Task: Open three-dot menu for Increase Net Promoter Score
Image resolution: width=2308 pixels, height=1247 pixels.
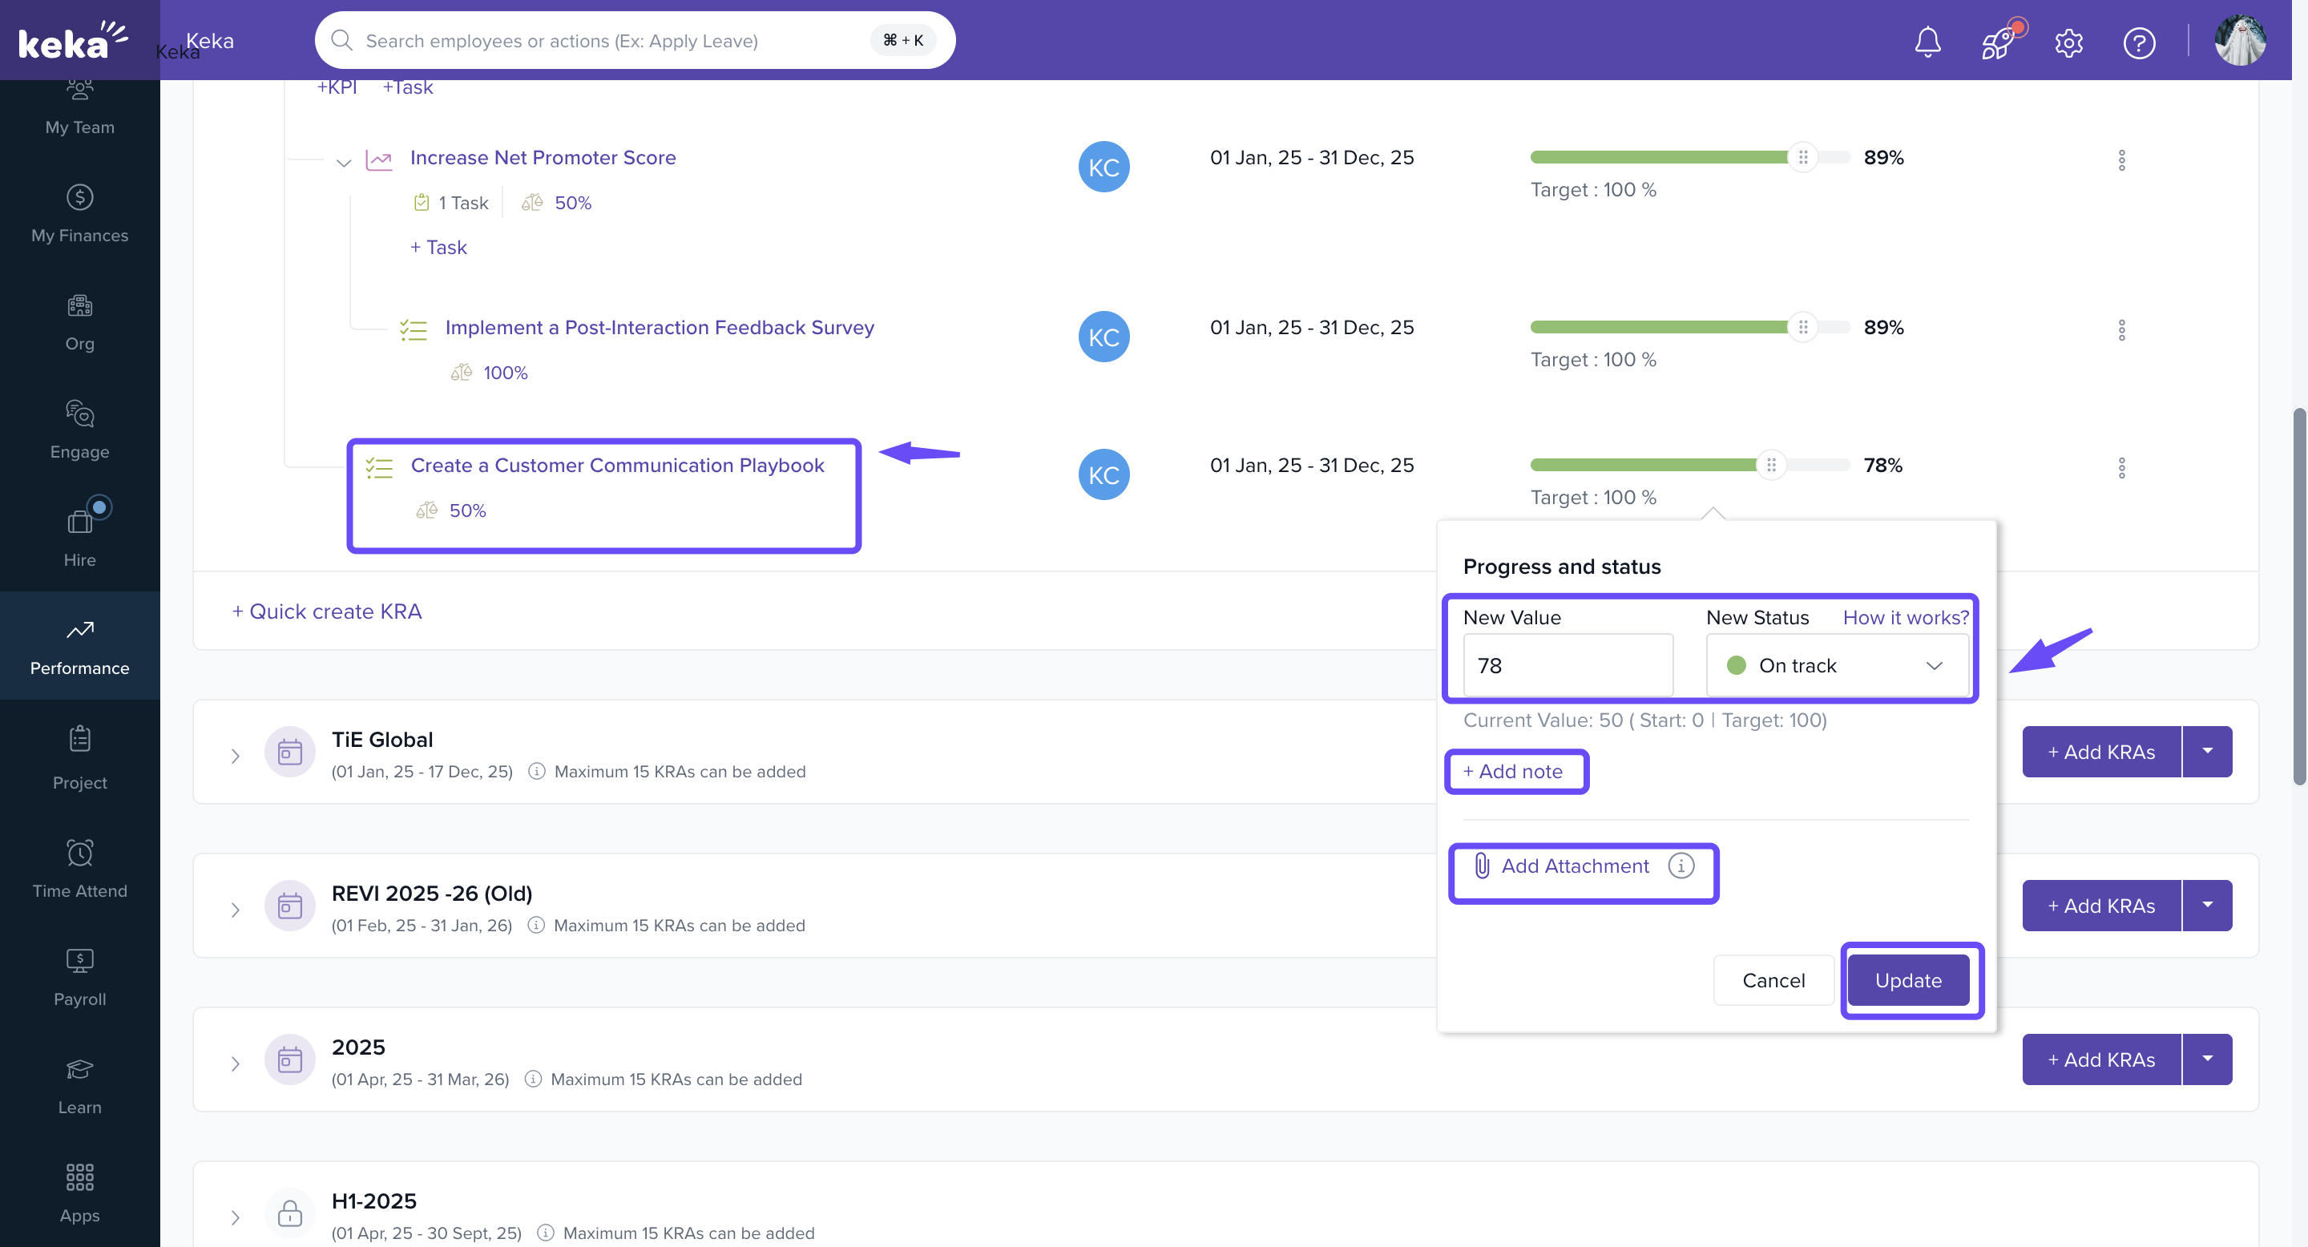Action: [x=2120, y=160]
